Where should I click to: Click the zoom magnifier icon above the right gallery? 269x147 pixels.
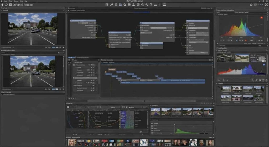[x=252, y=80]
